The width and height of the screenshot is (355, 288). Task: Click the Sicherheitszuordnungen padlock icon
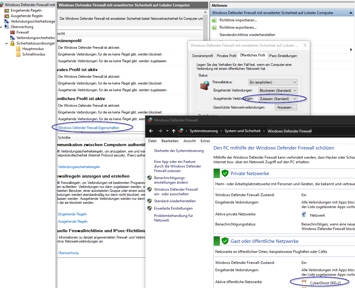[13, 43]
